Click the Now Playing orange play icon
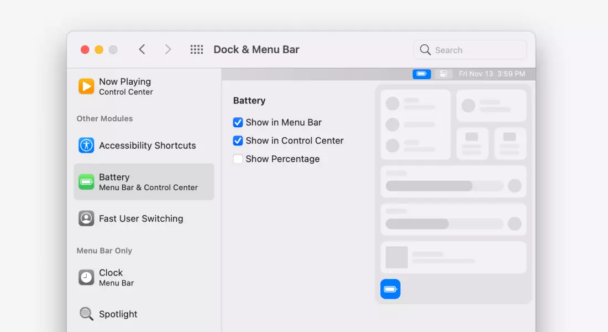 (x=86, y=86)
